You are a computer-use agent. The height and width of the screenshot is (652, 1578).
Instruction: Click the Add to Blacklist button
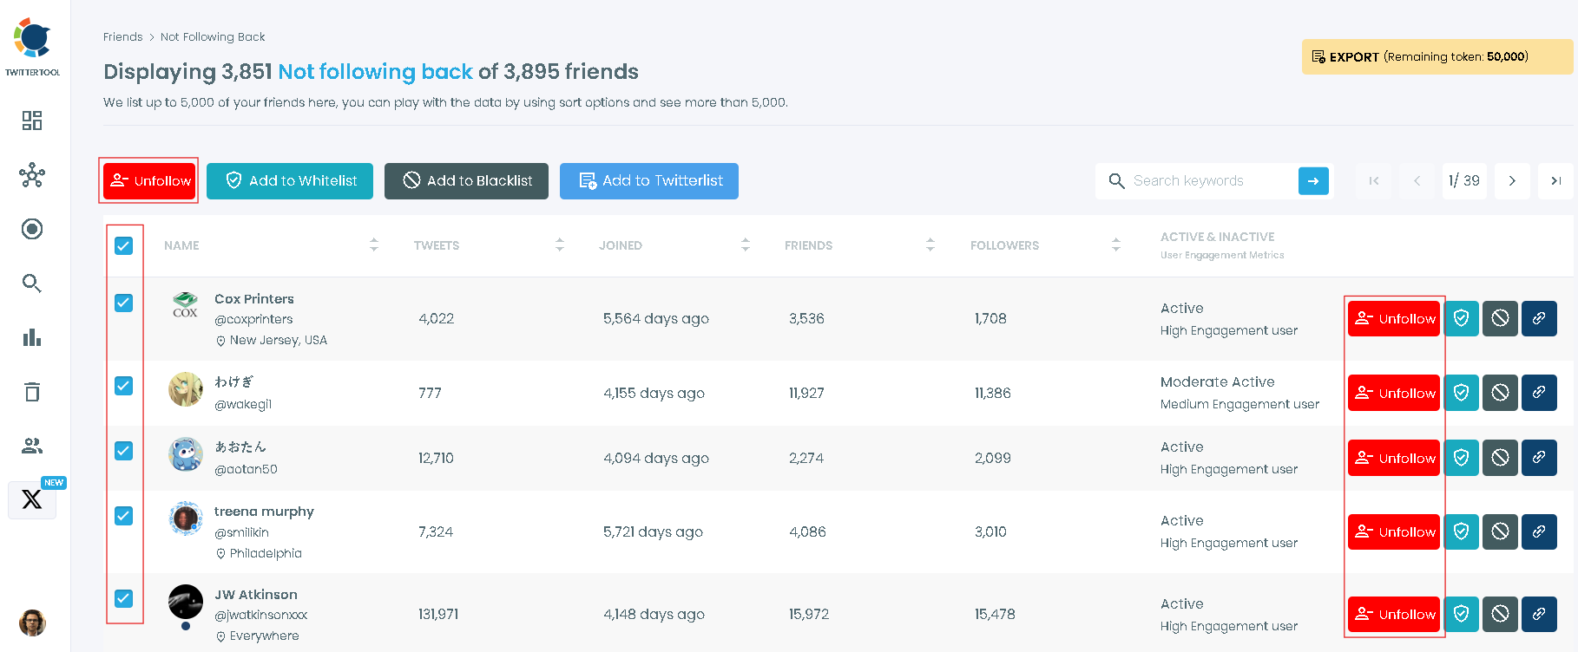click(466, 181)
